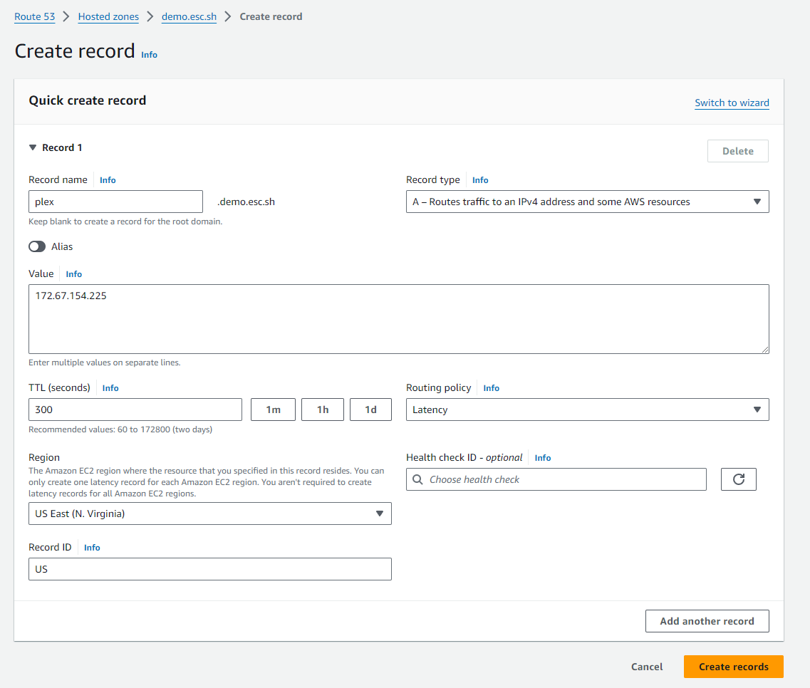This screenshot has width=810, height=688.
Task: Open Info link next to Record ID
Action: click(92, 548)
